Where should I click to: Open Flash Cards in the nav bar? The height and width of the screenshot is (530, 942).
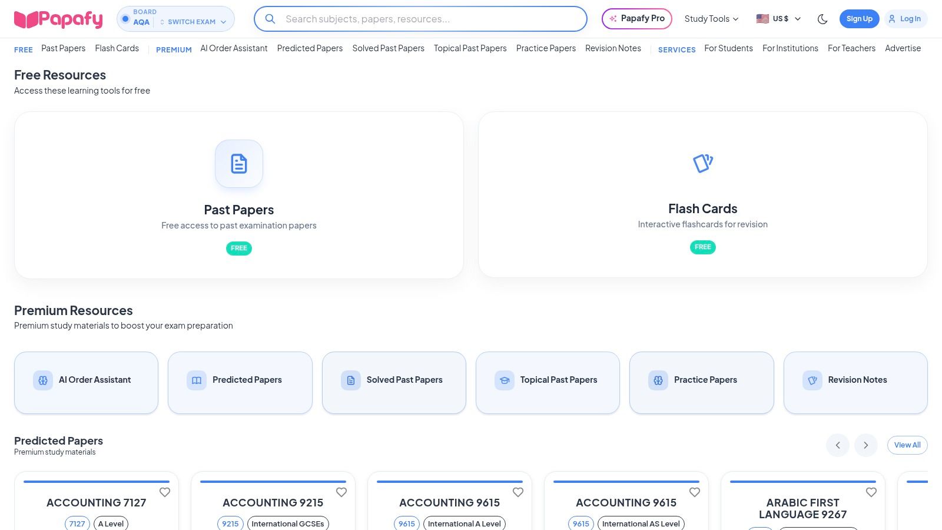point(117,48)
